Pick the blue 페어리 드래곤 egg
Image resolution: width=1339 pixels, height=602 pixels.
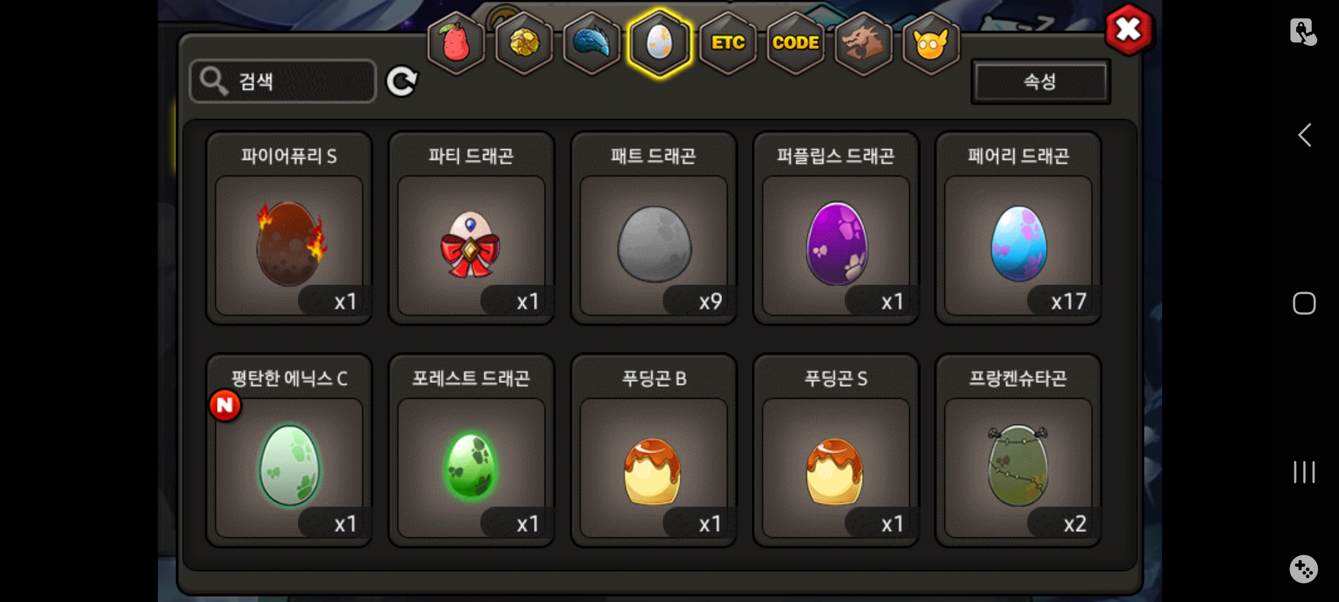click(1018, 229)
